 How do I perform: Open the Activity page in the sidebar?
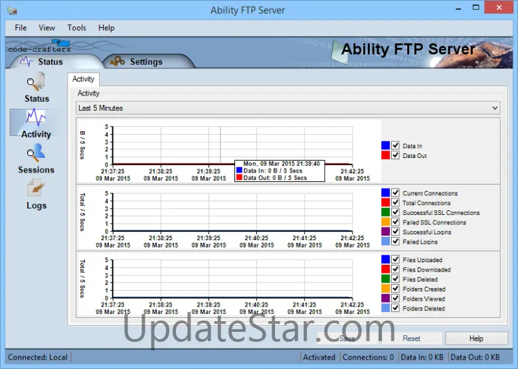(x=36, y=123)
